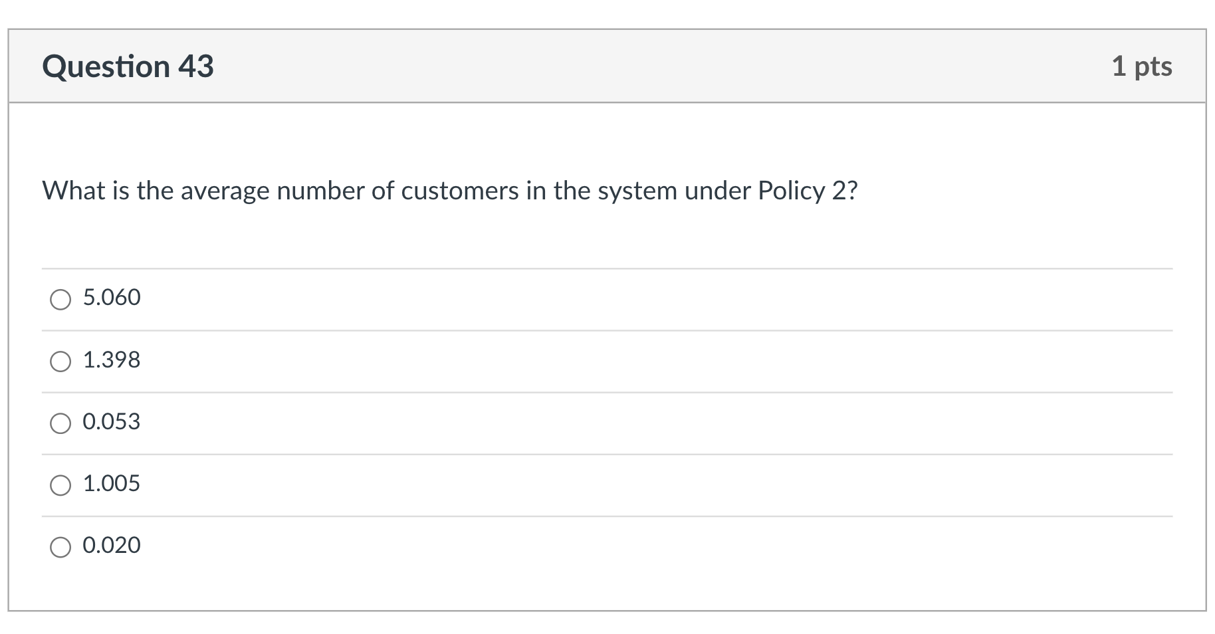Select the radio button for 5.060
Screen dimensions: 1215x634
tap(60, 300)
